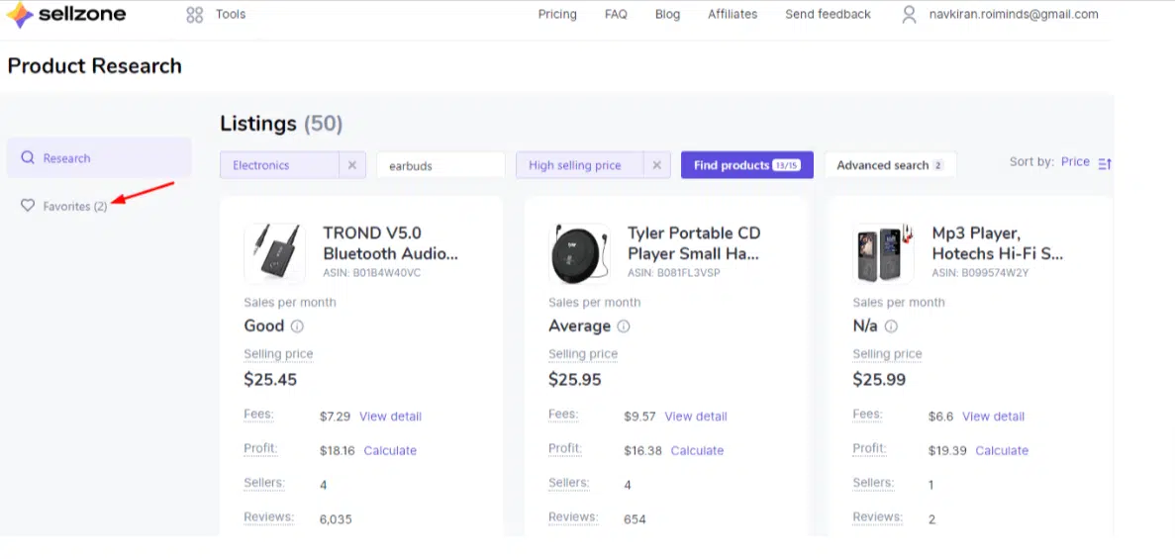Open TROND V5.0 Bluetooth Audio title

point(390,243)
